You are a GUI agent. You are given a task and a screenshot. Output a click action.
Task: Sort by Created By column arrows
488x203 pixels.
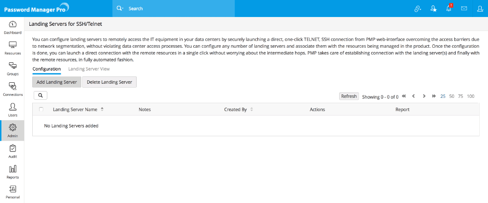251,110
